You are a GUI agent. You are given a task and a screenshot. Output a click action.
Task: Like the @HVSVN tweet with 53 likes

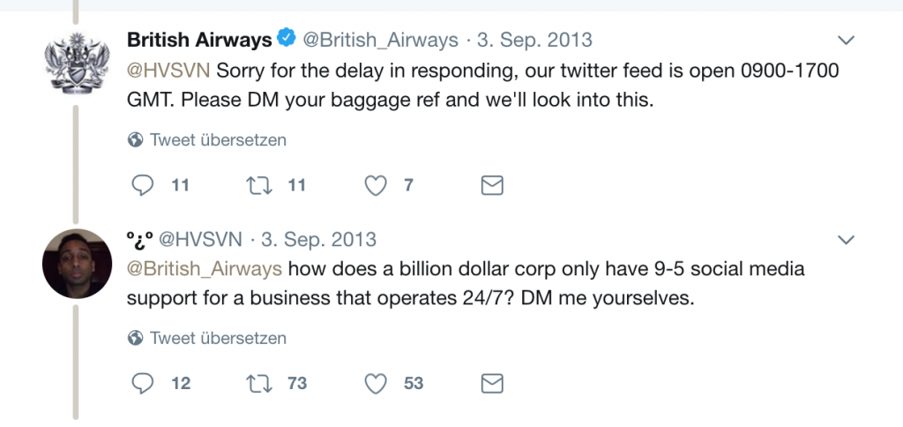377,384
